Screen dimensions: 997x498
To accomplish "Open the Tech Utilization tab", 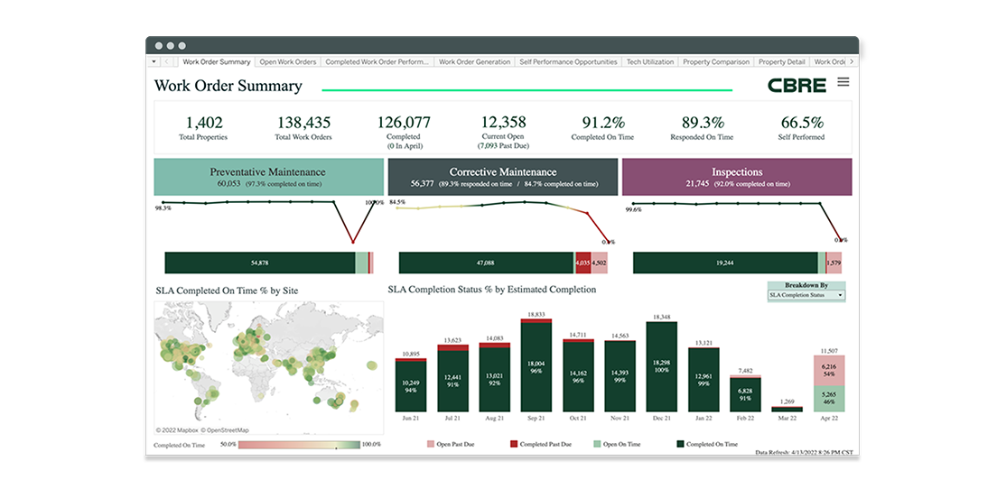I will click(x=650, y=62).
